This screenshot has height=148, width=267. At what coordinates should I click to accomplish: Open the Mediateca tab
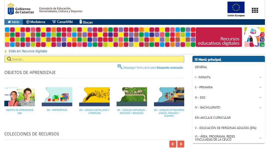coord(36,22)
